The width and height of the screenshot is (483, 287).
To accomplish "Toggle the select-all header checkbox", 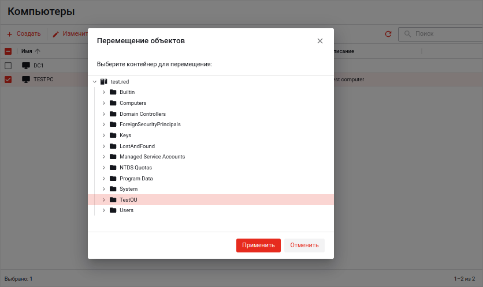I will coord(8,51).
